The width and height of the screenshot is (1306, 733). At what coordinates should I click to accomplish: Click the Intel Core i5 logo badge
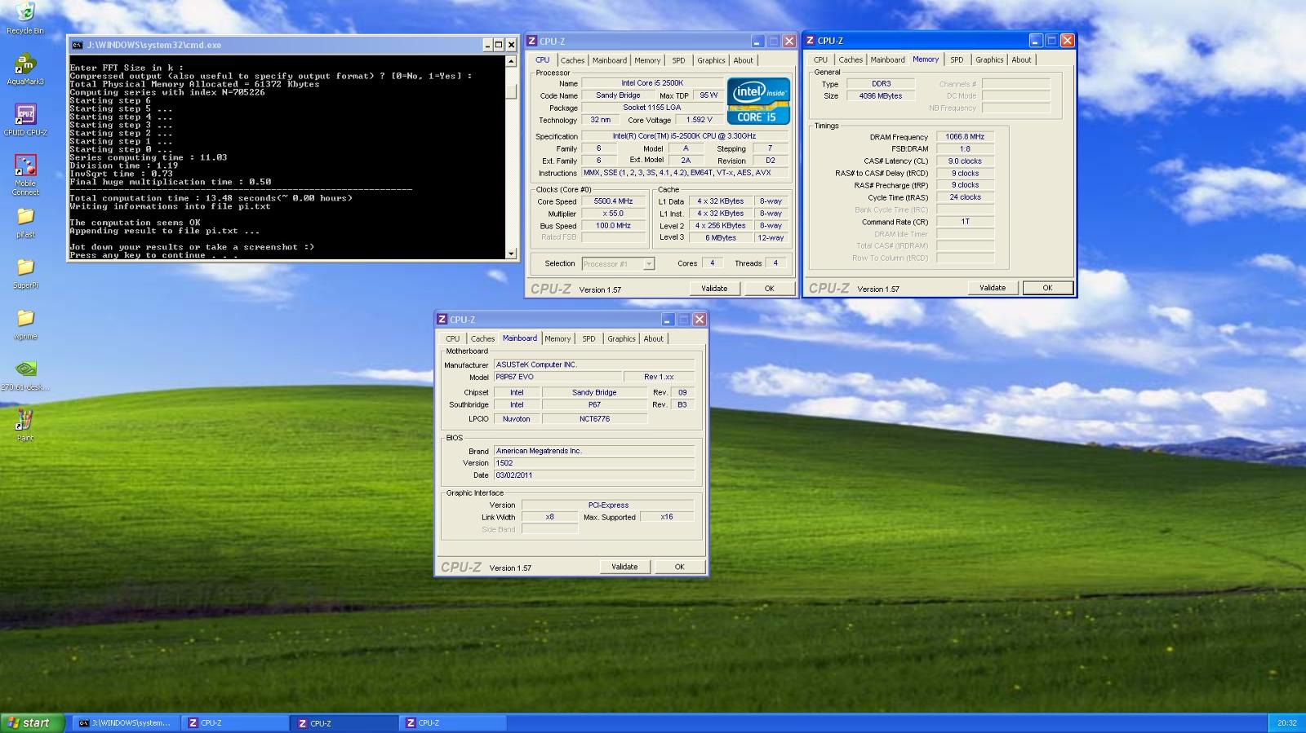pos(758,101)
